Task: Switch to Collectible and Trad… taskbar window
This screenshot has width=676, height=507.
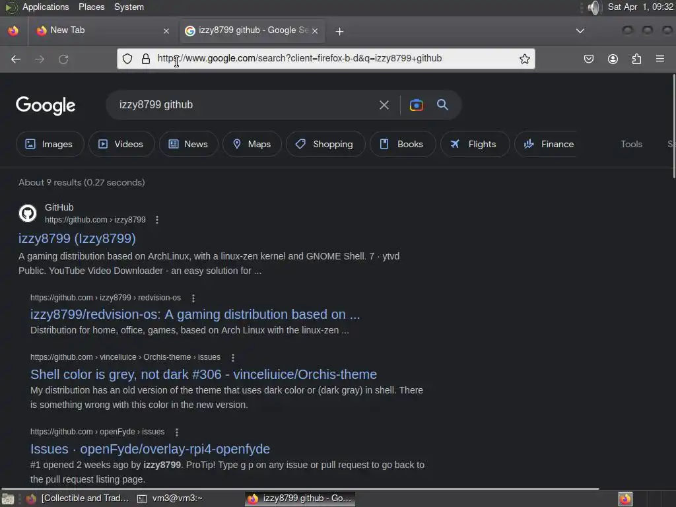Action: pyautogui.click(x=79, y=498)
